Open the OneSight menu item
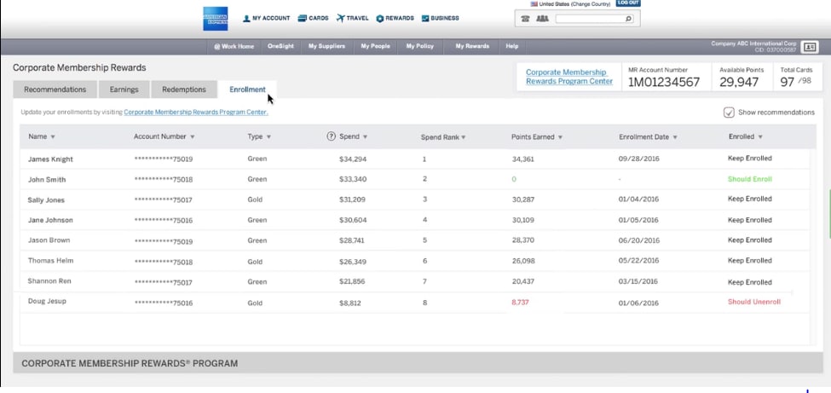 point(280,46)
